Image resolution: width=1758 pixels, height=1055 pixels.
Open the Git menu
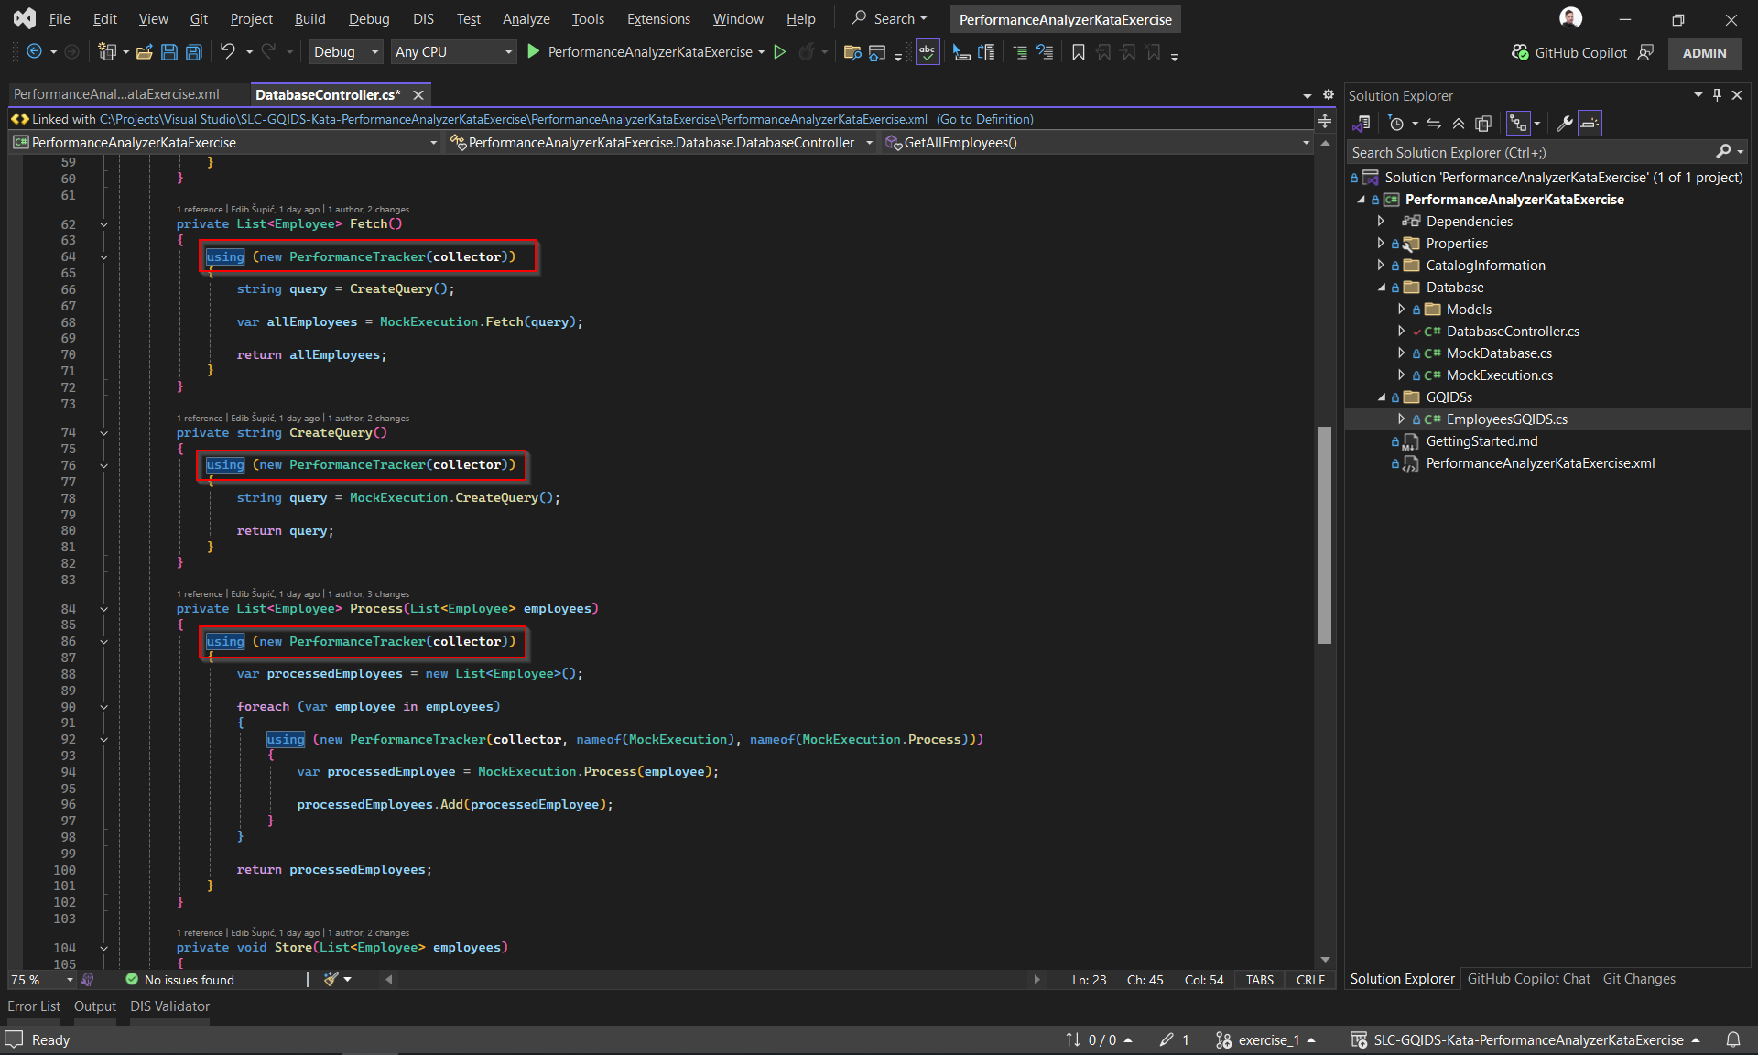coord(199,18)
